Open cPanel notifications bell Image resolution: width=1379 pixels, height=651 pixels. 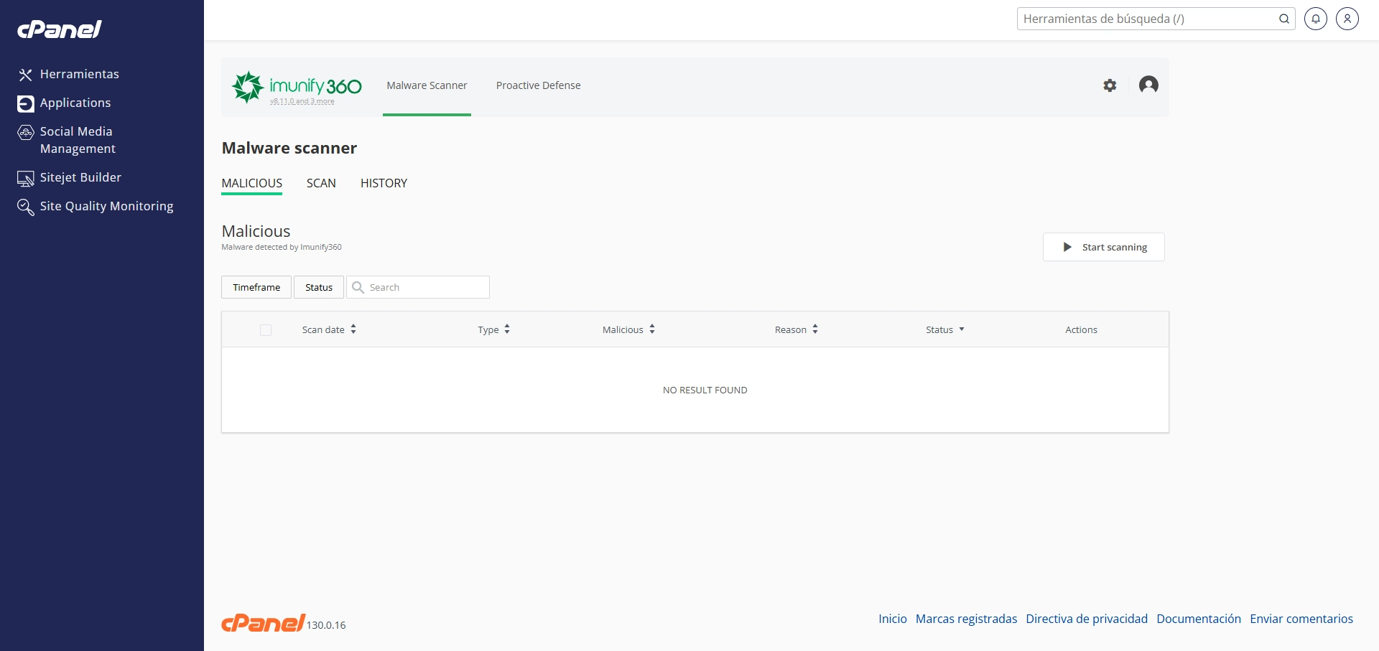point(1316,19)
